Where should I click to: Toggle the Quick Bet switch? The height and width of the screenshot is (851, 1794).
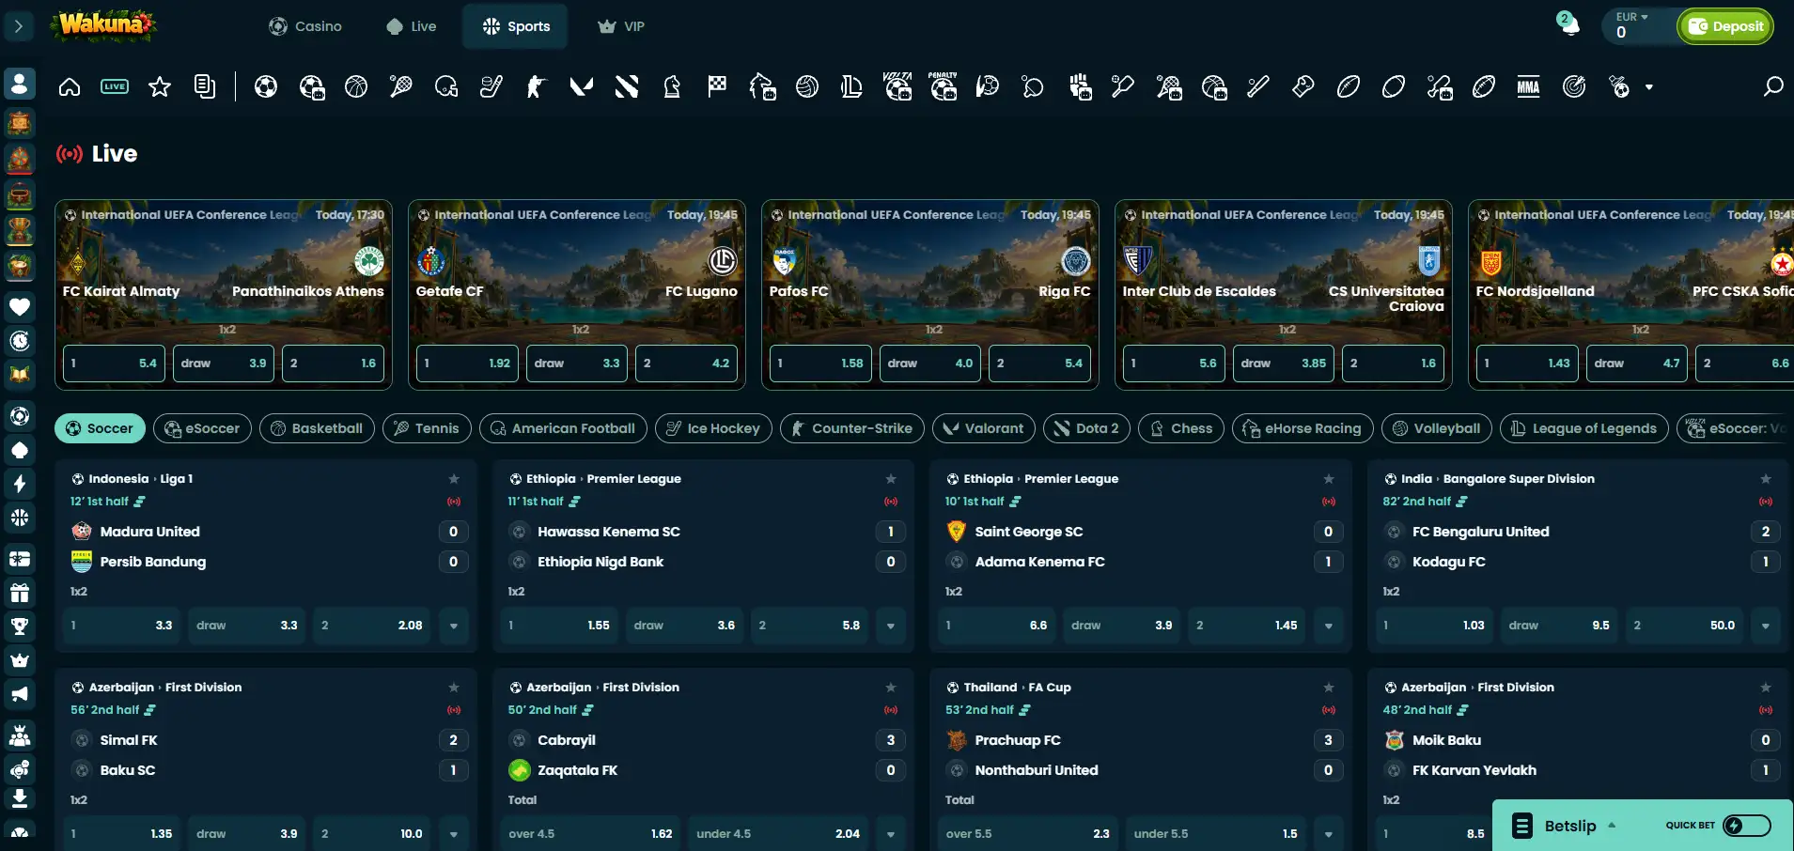click(1747, 826)
